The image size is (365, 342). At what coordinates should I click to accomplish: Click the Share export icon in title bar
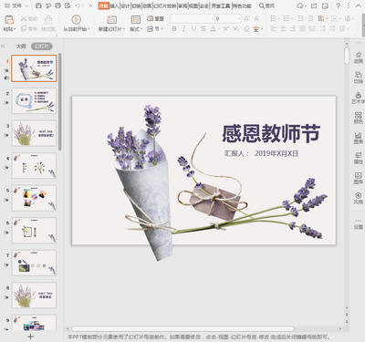pos(314,5)
